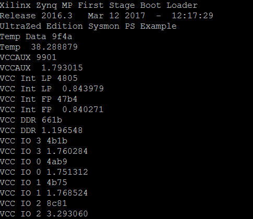Click the 'Temp 38.288879' value line
Viewport: 253px width, 219px height.
click(x=39, y=47)
